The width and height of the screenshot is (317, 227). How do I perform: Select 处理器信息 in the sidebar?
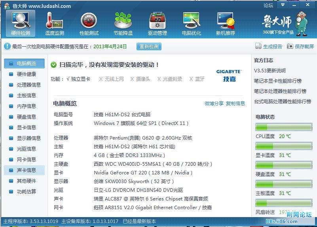(x=24, y=85)
